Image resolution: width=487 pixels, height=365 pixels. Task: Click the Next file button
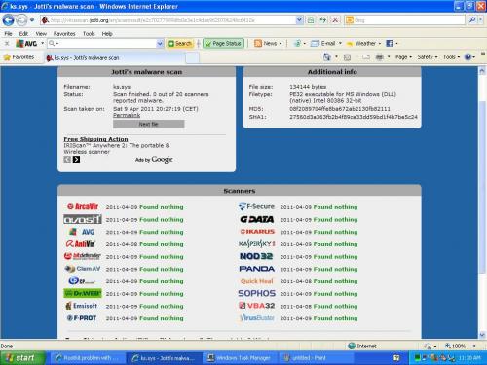pos(149,124)
